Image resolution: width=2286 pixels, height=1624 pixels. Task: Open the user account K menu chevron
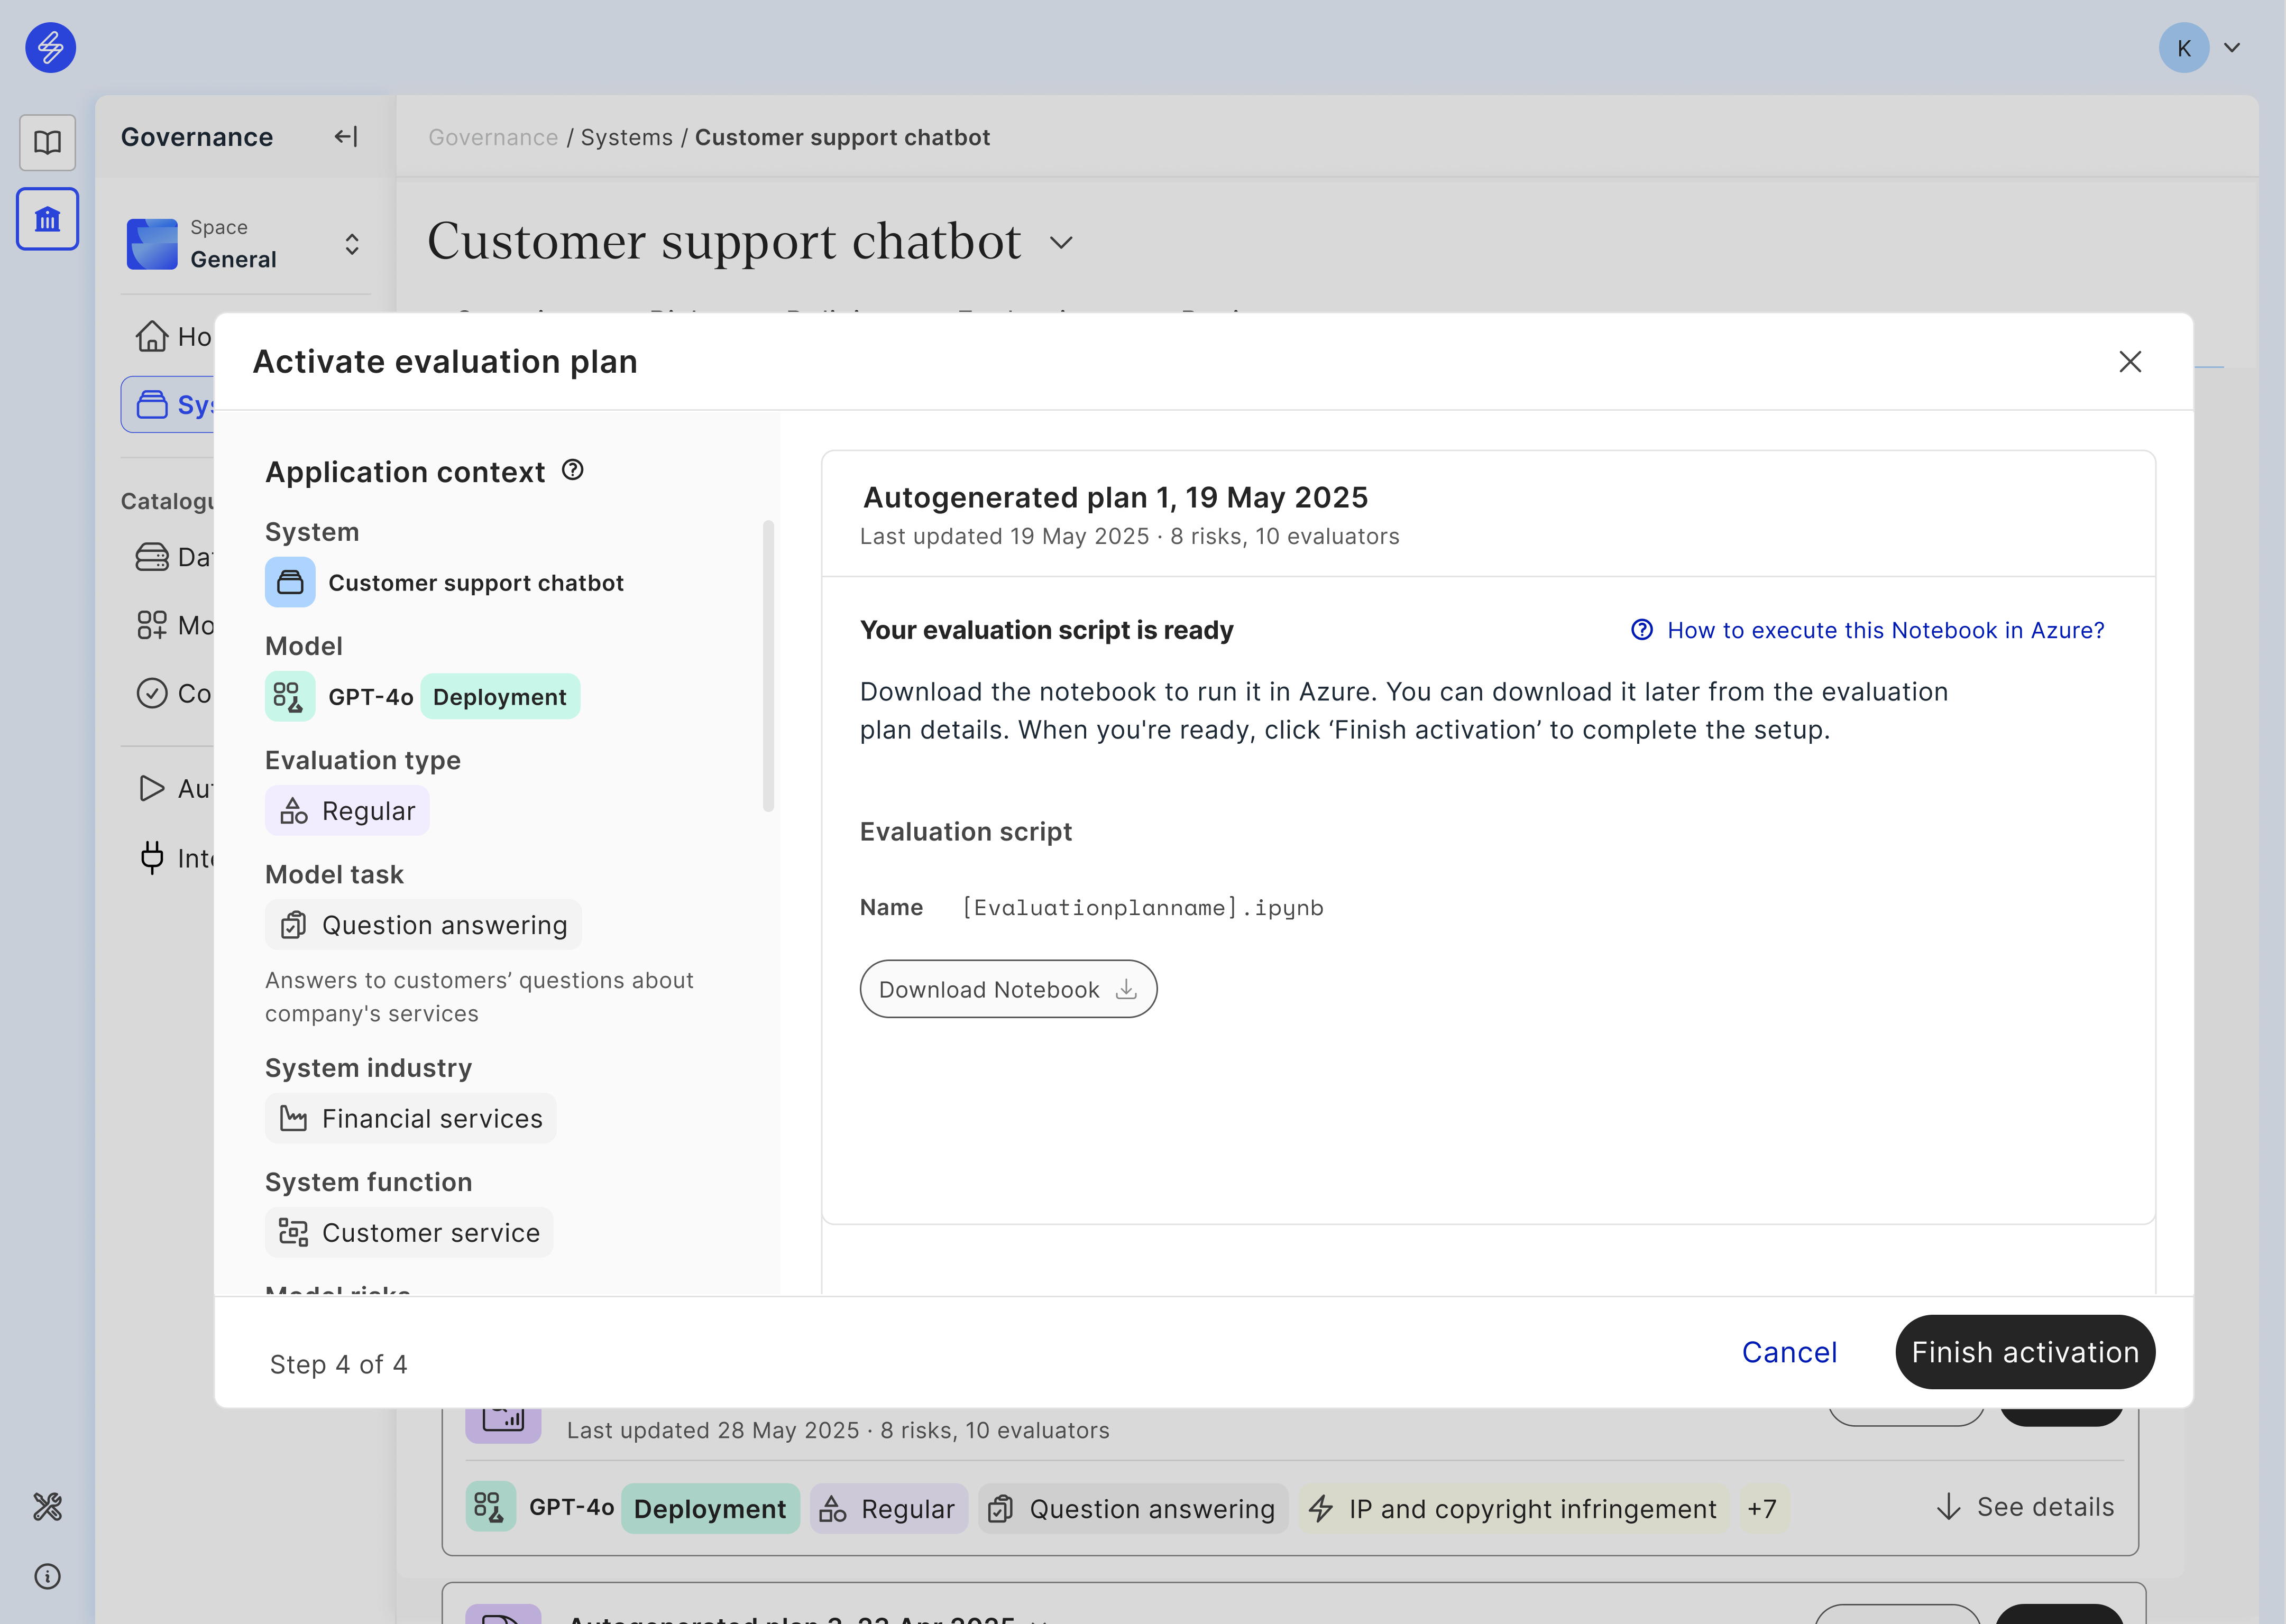tap(2232, 47)
